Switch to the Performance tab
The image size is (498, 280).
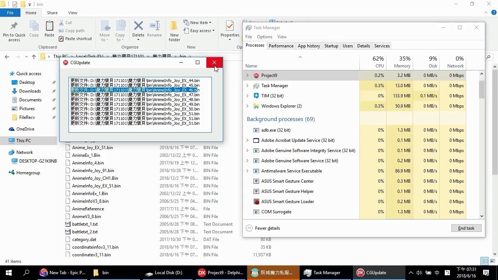(281, 46)
